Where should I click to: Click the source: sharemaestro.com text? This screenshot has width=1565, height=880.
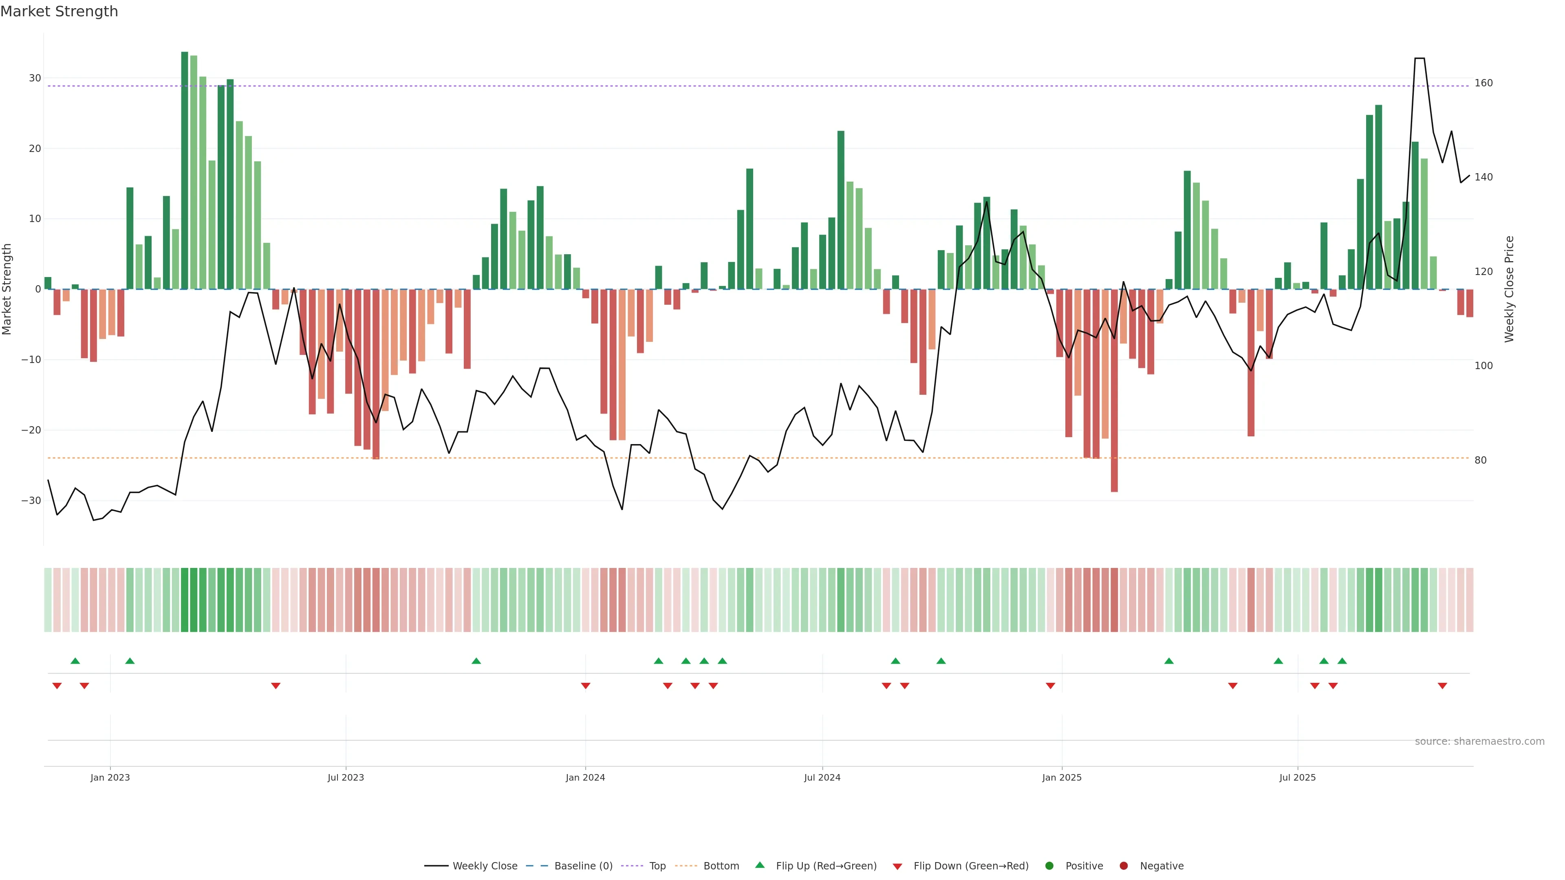tap(1479, 741)
